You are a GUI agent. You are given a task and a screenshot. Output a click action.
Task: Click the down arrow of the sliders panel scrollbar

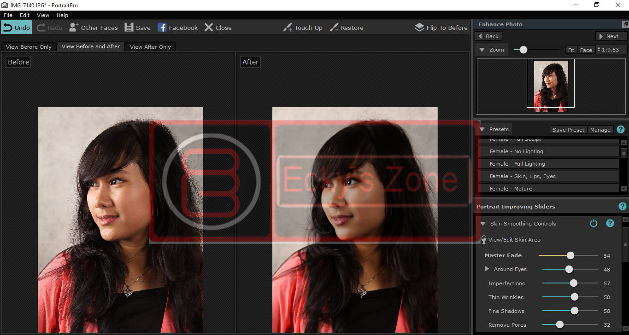[625, 329]
